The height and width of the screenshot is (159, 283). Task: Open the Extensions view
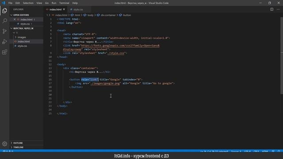coord(4,52)
